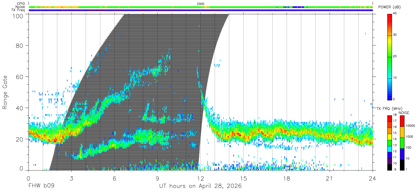Click the TX frequency color scale bar
This screenshot has width=419, height=193.
pos(390,143)
